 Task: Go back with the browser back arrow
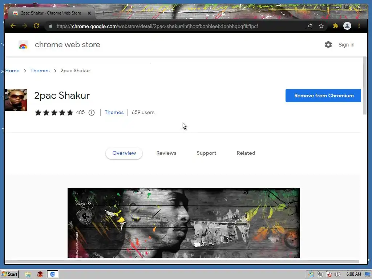[x=13, y=26]
